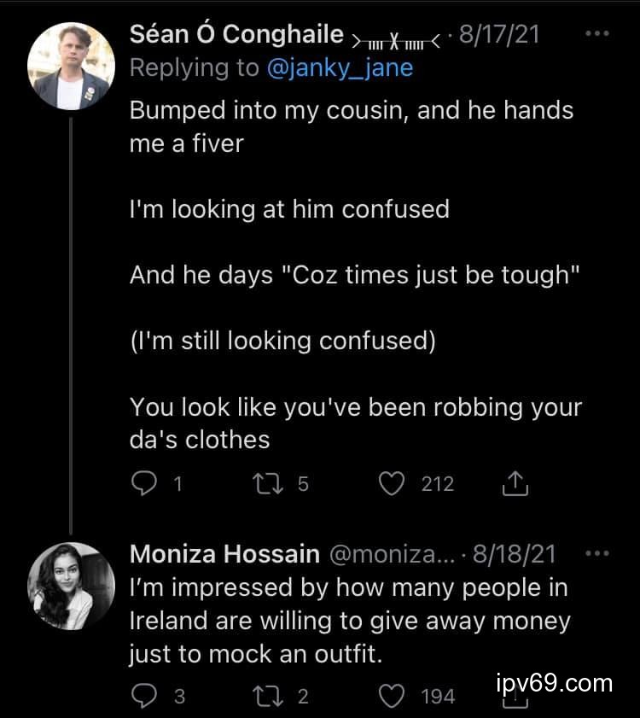Screen dimensions: 640x718
Task: Open more options for Séan's tweet
Action: tap(596, 34)
